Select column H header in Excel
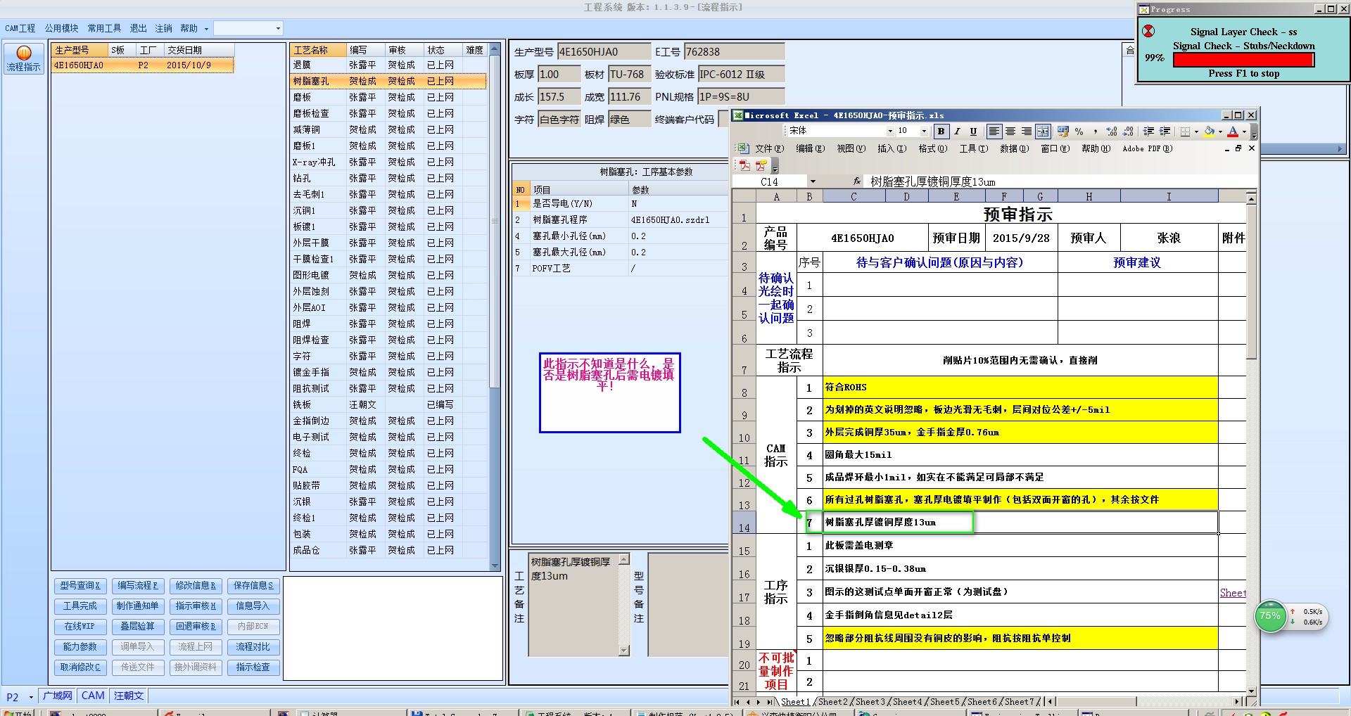This screenshot has height=716, width=1351. (x=1089, y=197)
